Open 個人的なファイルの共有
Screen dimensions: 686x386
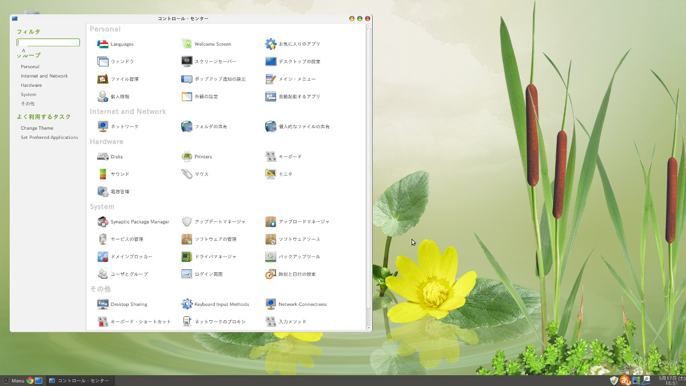pyautogui.click(x=297, y=126)
